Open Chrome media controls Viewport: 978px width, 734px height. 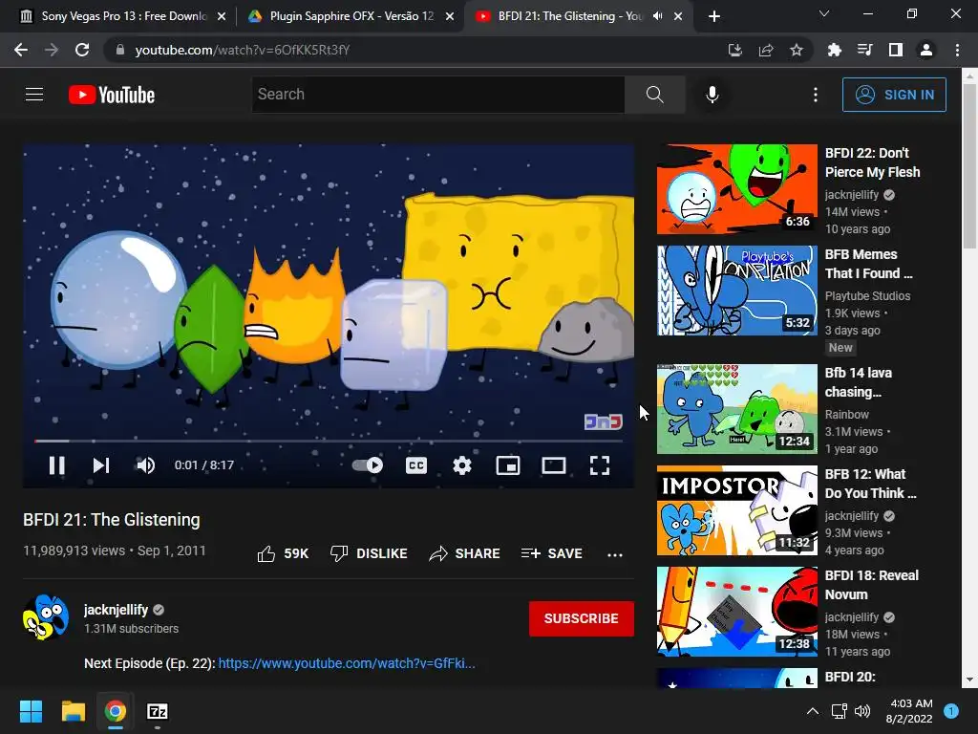click(x=864, y=50)
